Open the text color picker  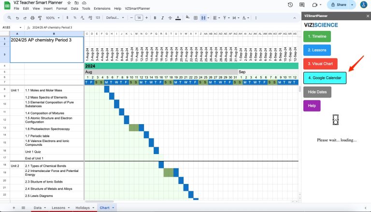[x=178, y=18]
